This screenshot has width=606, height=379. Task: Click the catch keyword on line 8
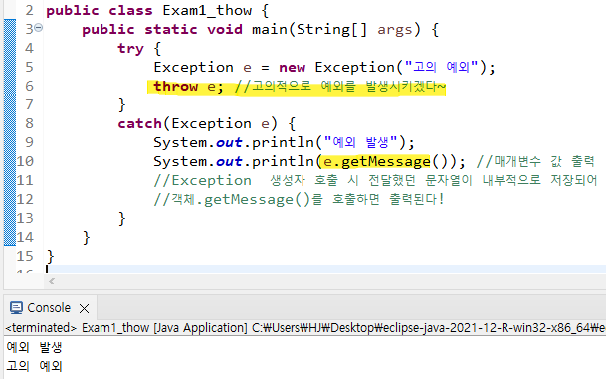point(139,123)
